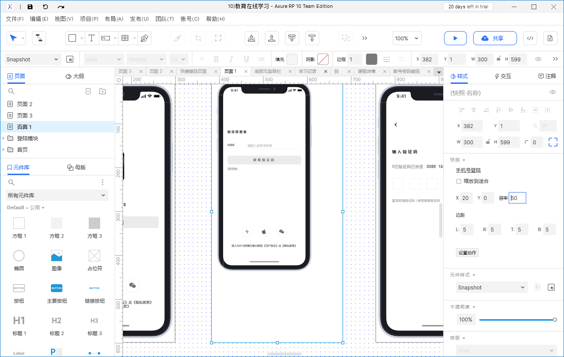Open the 帮助(H) menu

click(215, 19)
